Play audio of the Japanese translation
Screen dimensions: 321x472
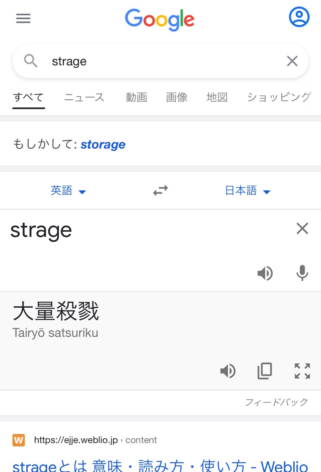coord(228,371)
